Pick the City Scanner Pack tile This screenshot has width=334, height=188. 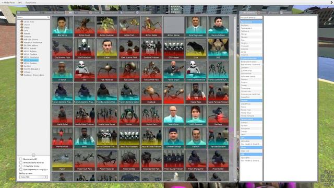62,49
